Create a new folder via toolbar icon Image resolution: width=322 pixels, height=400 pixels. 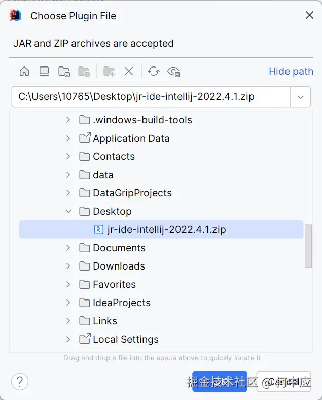(109, 72)
